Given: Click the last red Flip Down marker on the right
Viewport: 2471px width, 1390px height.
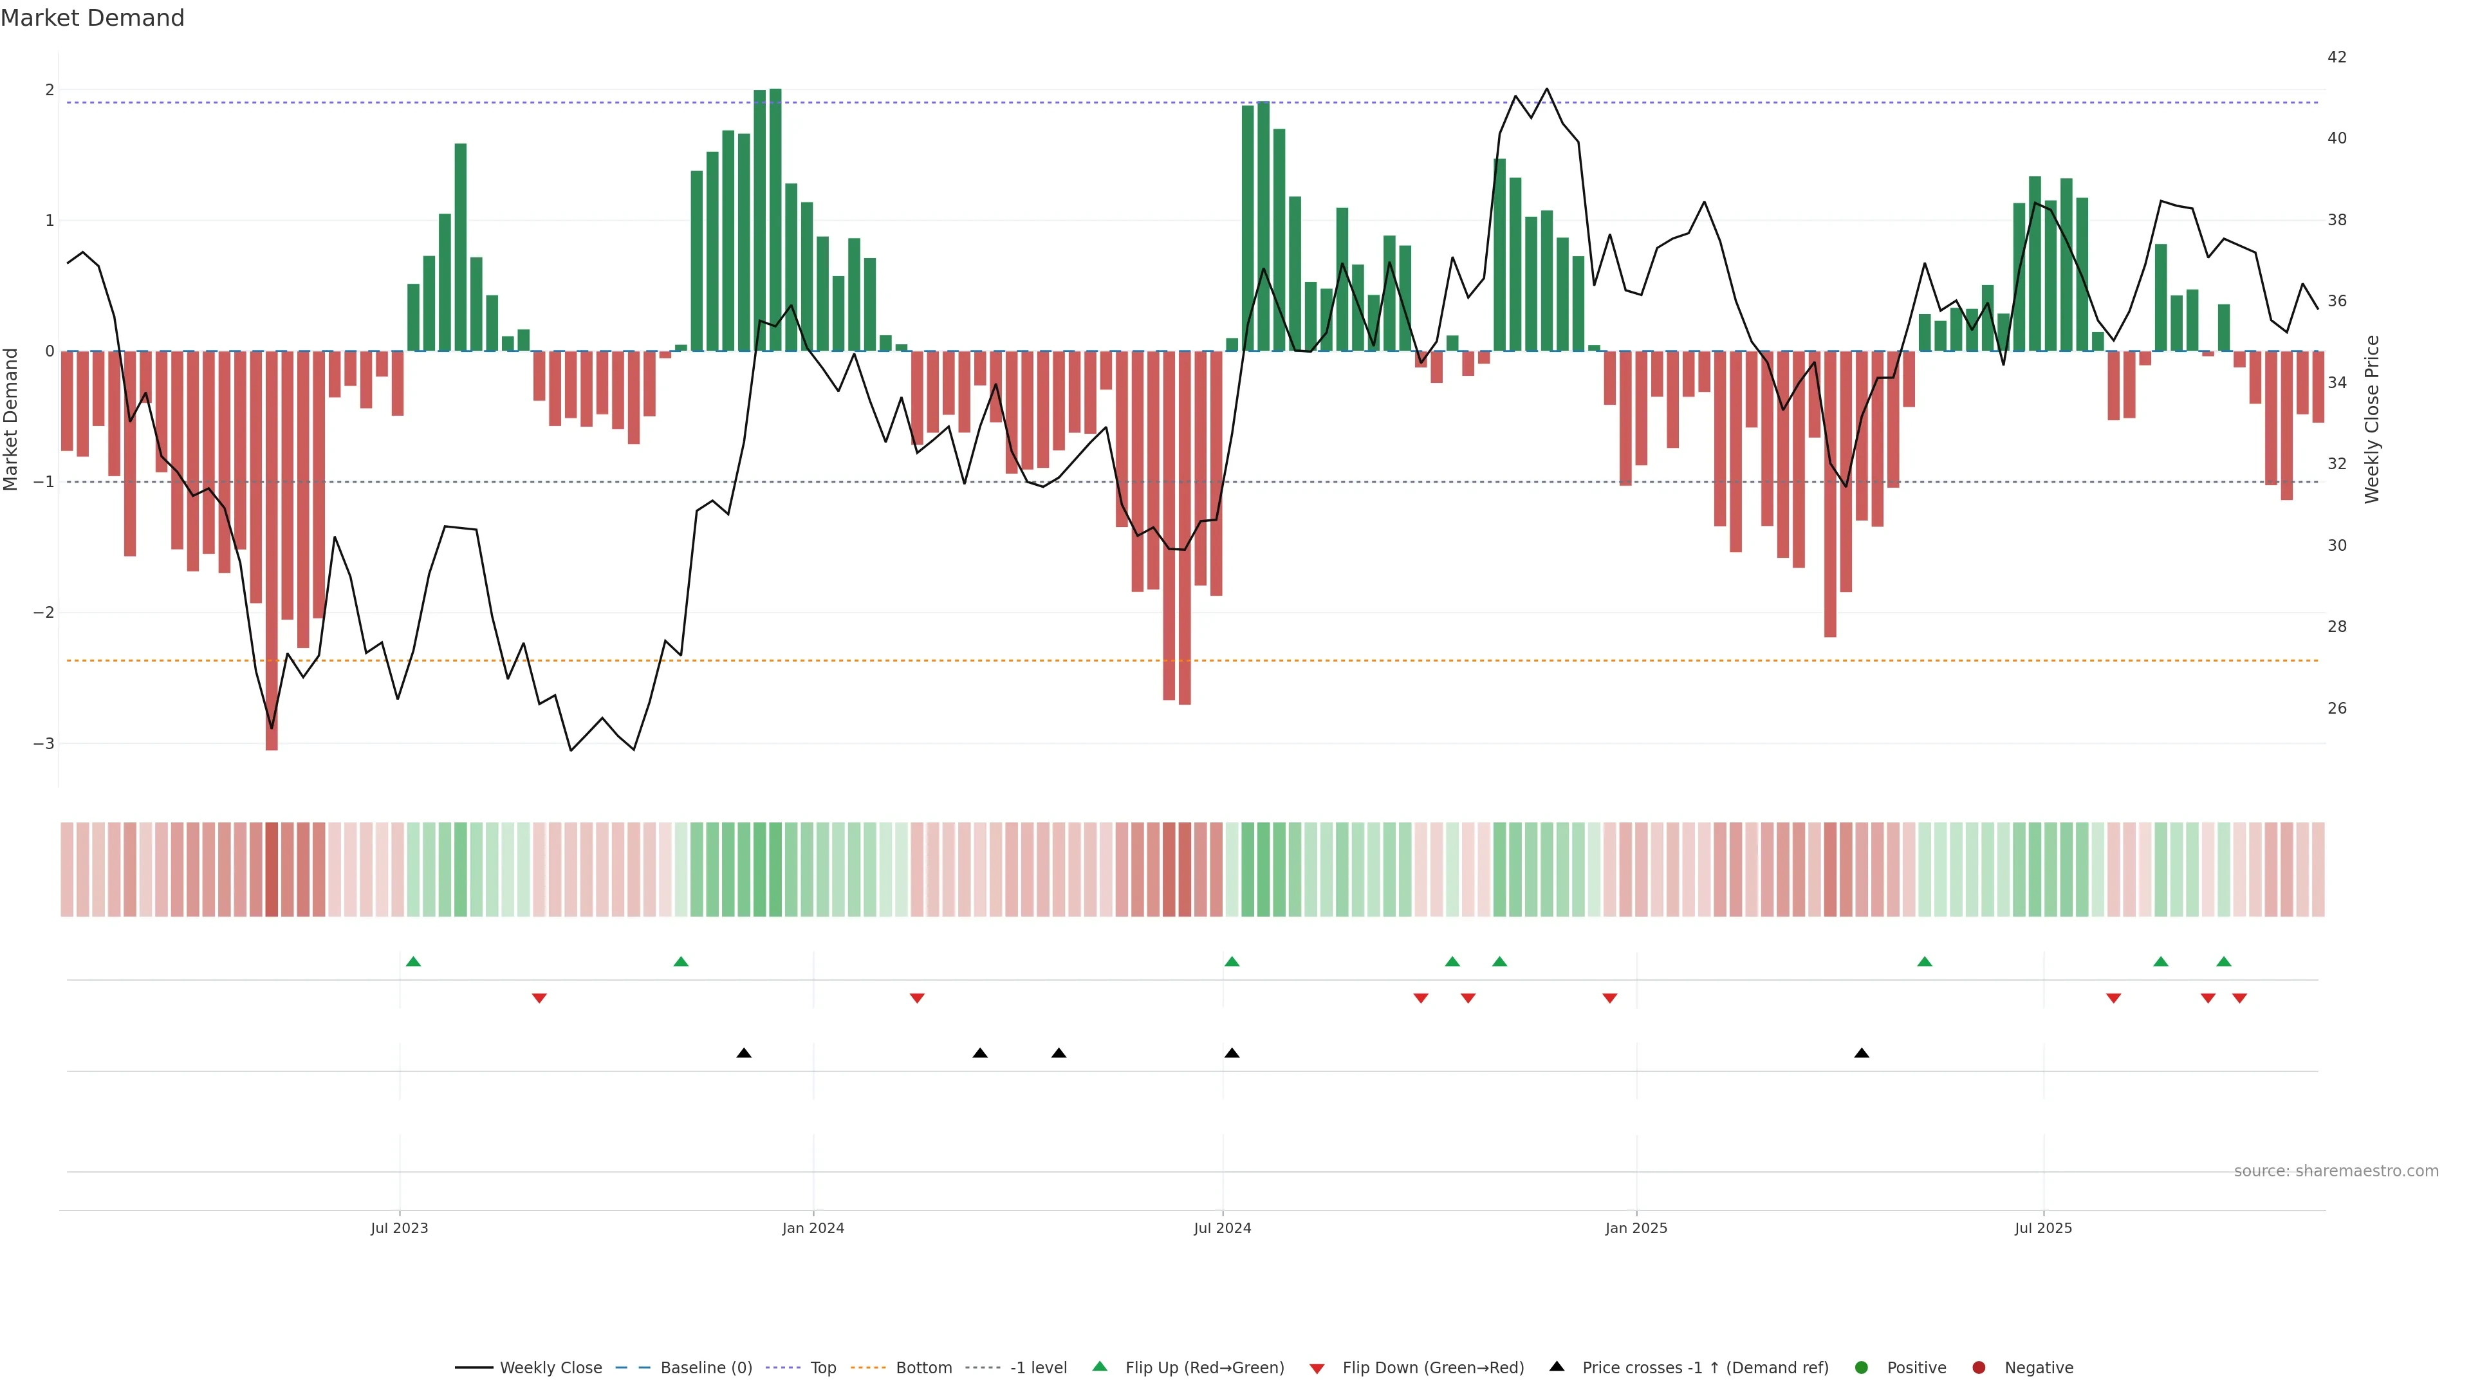Looking at the screenshot, I should pyautogui.click(x=2240, y=999).
